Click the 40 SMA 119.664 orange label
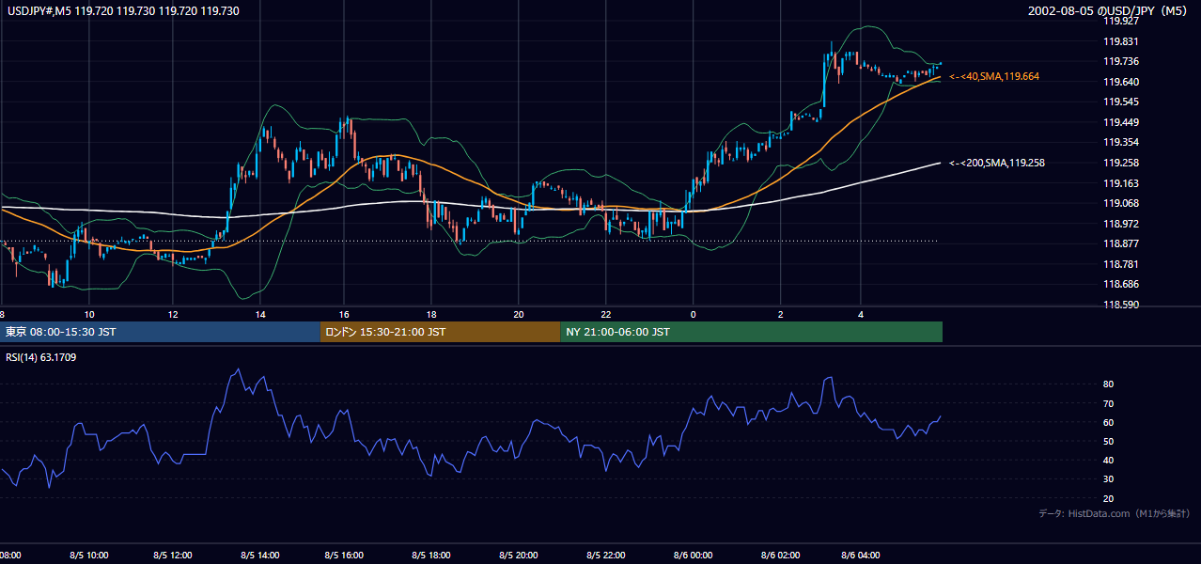The width and height of the screenshot is (1201, 564). click(994, 76)
